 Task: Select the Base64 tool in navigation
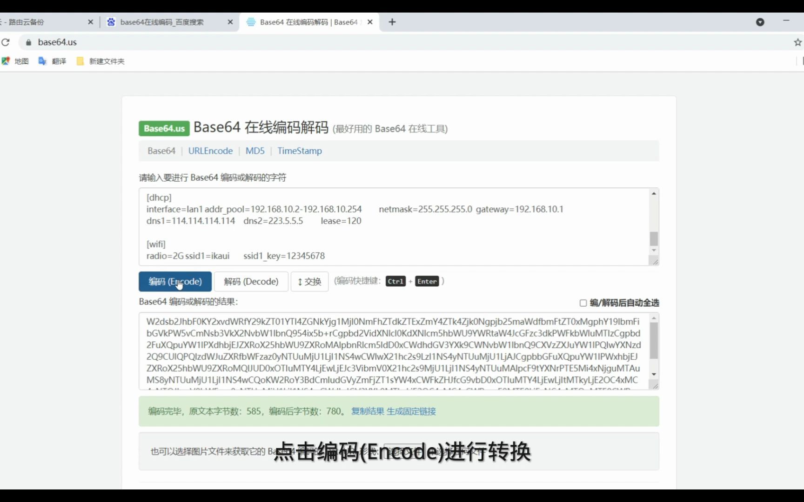(x=161, y=151)
